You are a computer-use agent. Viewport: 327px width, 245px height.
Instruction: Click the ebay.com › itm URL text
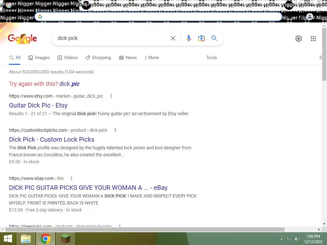pos(36,178)
